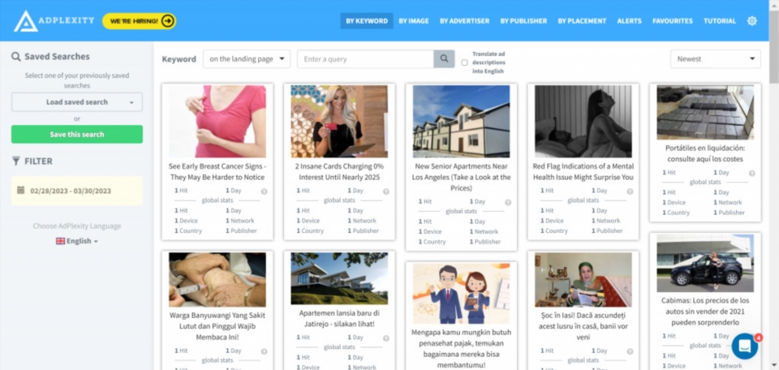This screenshot has width=779, height=370.
Task: Enable Translate ad descriptions into English checkbox
Action: pyautogui.click(x=465, y=62)
